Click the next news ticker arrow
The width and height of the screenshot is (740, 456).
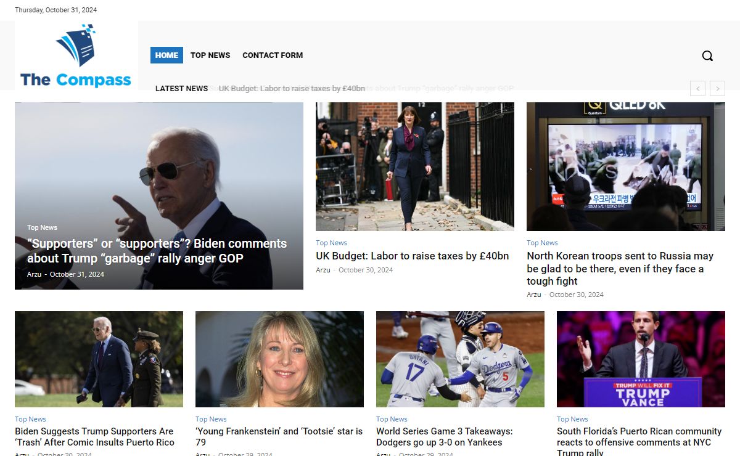pos(717,89)
